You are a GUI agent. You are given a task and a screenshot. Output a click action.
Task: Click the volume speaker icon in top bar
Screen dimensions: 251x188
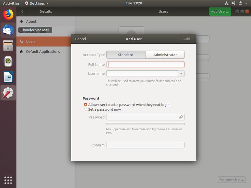point(233,3)
